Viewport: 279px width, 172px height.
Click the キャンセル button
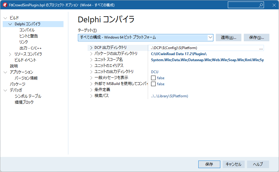click(x=234, y=164)
